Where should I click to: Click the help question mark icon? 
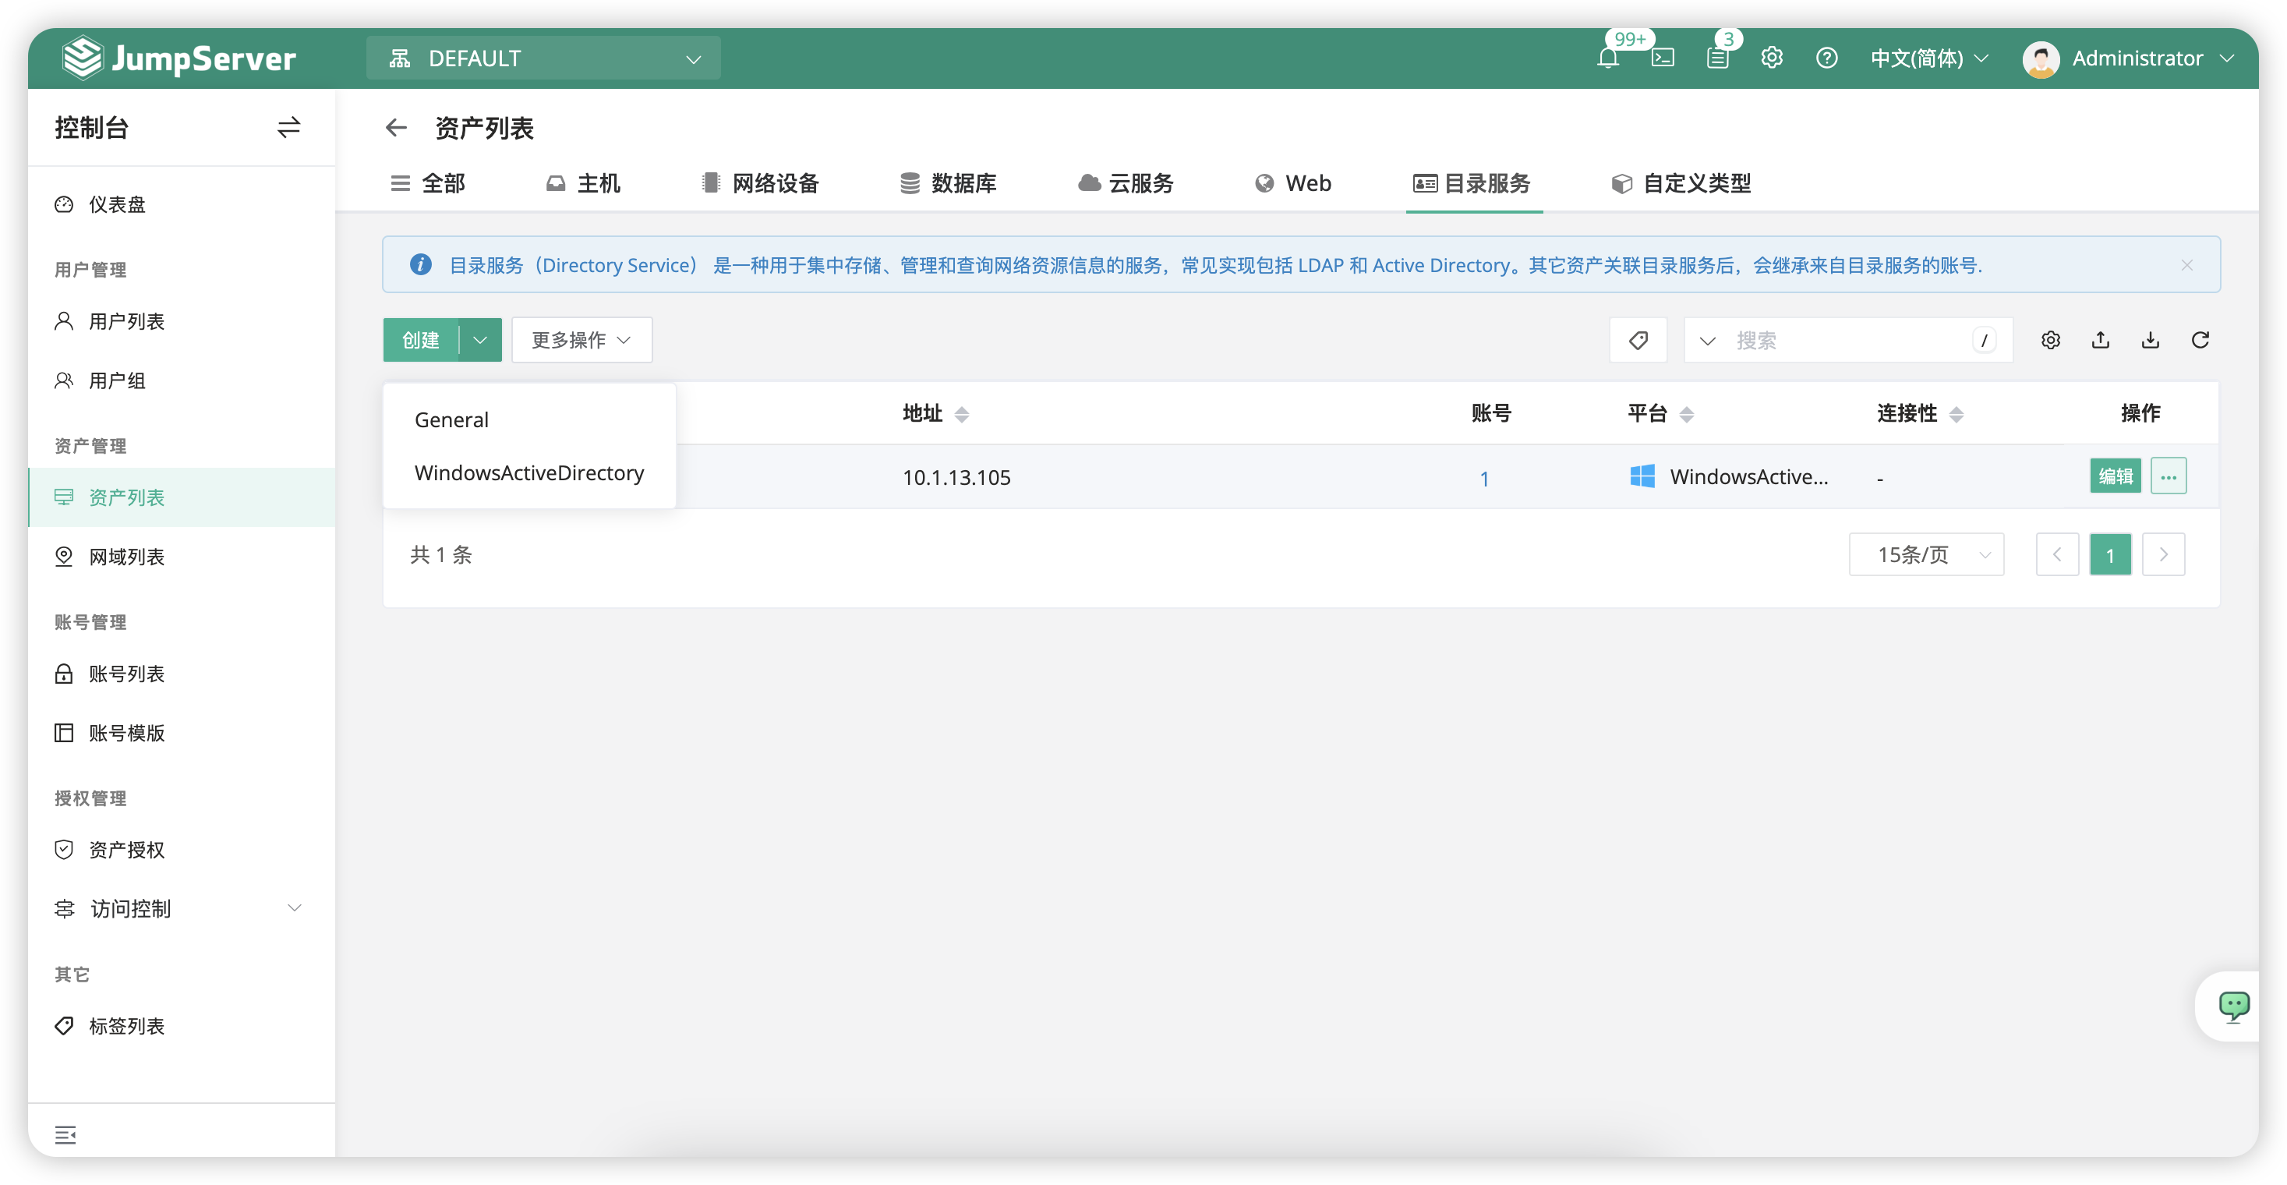pos(1826,58)
